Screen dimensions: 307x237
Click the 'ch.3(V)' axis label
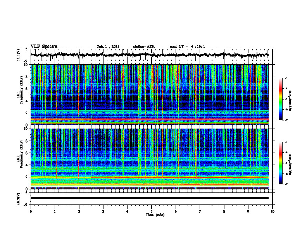click(x=19, y=199)
